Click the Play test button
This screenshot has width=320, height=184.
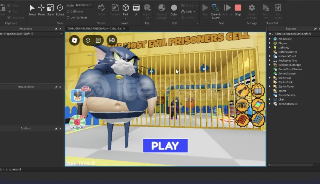[x=205, y=11]
